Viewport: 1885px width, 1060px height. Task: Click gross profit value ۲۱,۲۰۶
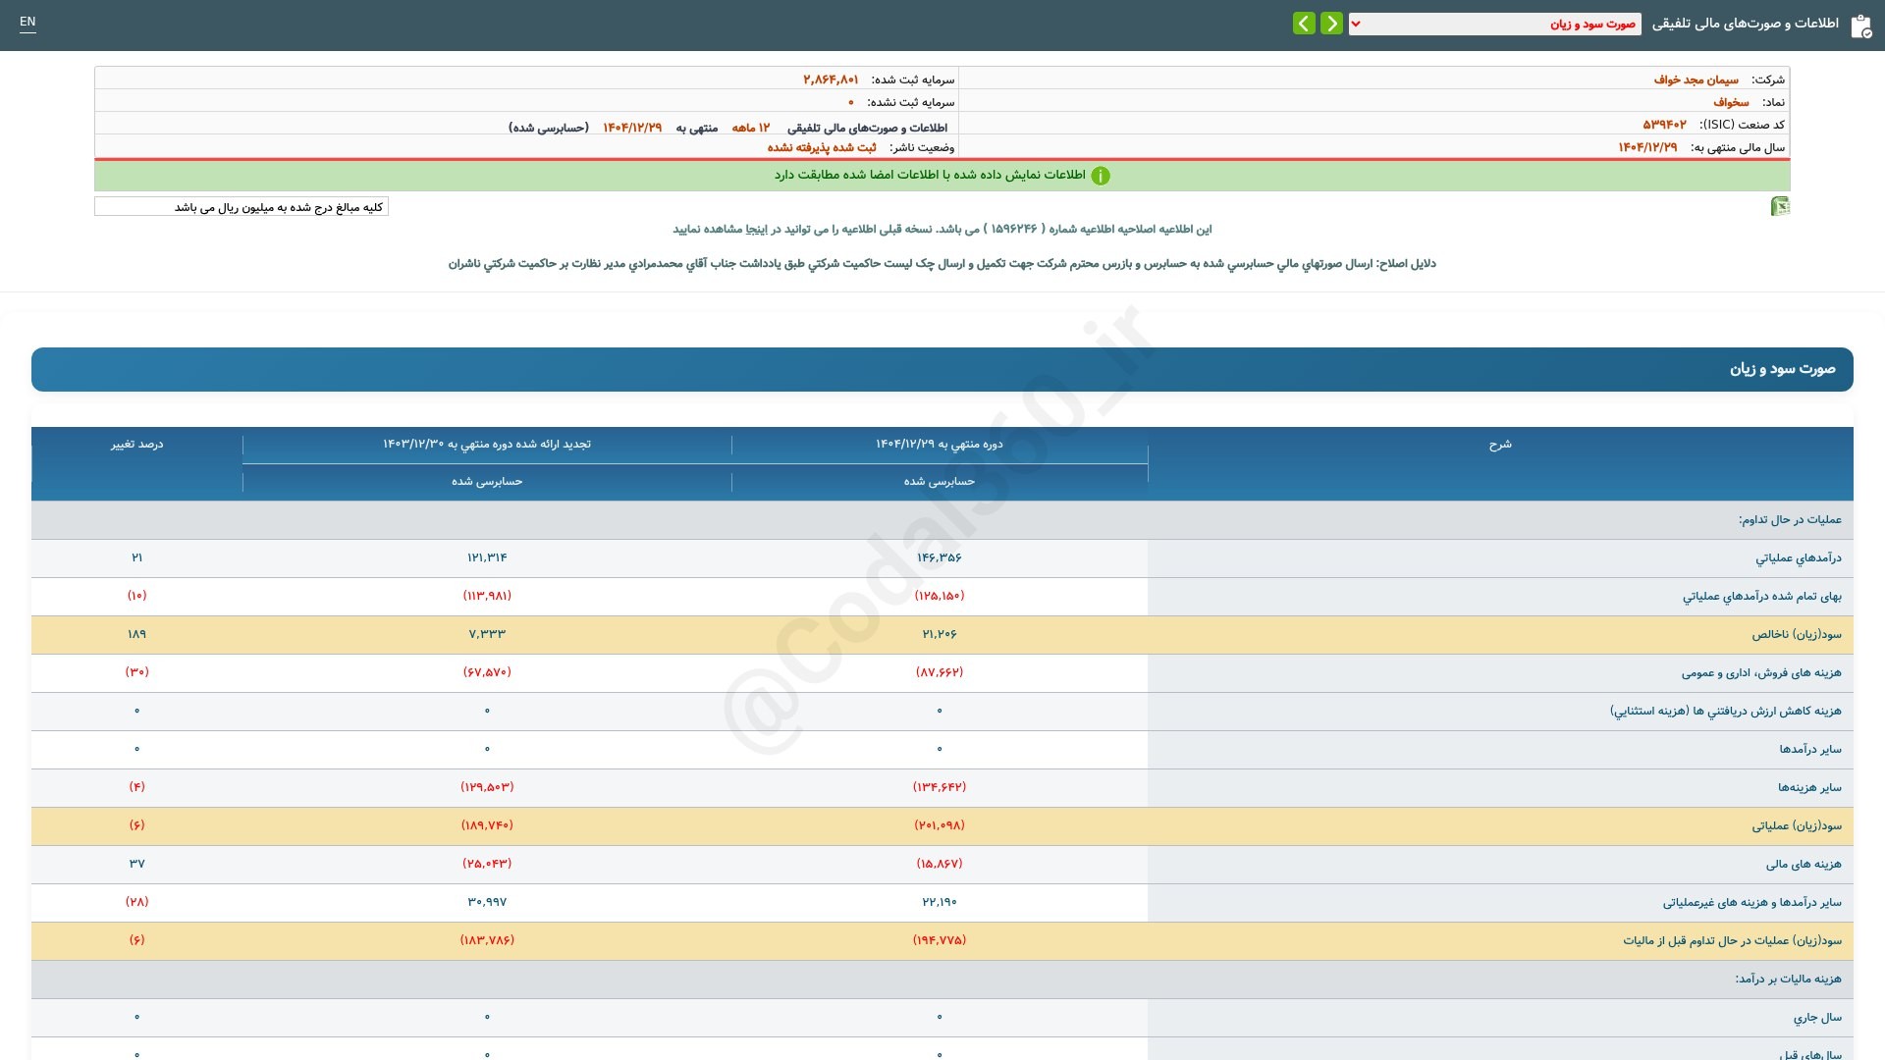click(940, 634)
